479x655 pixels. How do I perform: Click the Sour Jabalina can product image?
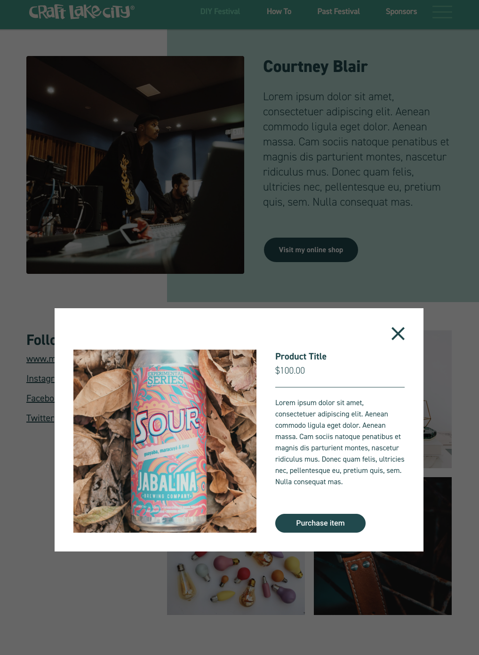(x=165, y=441)
